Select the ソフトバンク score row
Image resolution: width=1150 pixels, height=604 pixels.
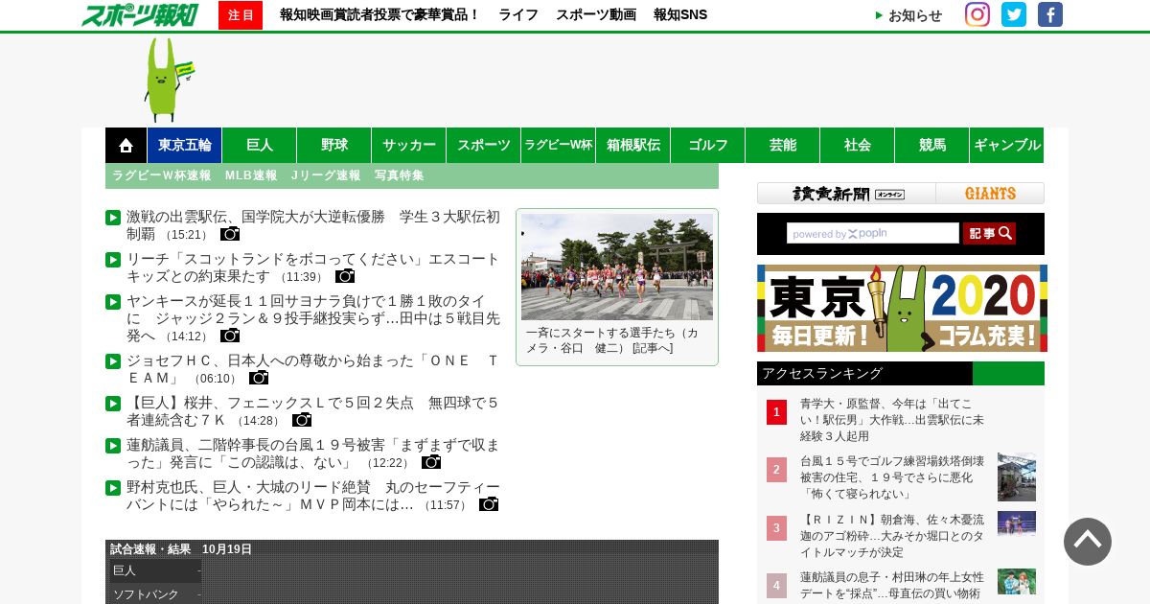coord(155,594)
